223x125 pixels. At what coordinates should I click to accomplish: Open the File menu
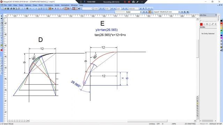5,5
